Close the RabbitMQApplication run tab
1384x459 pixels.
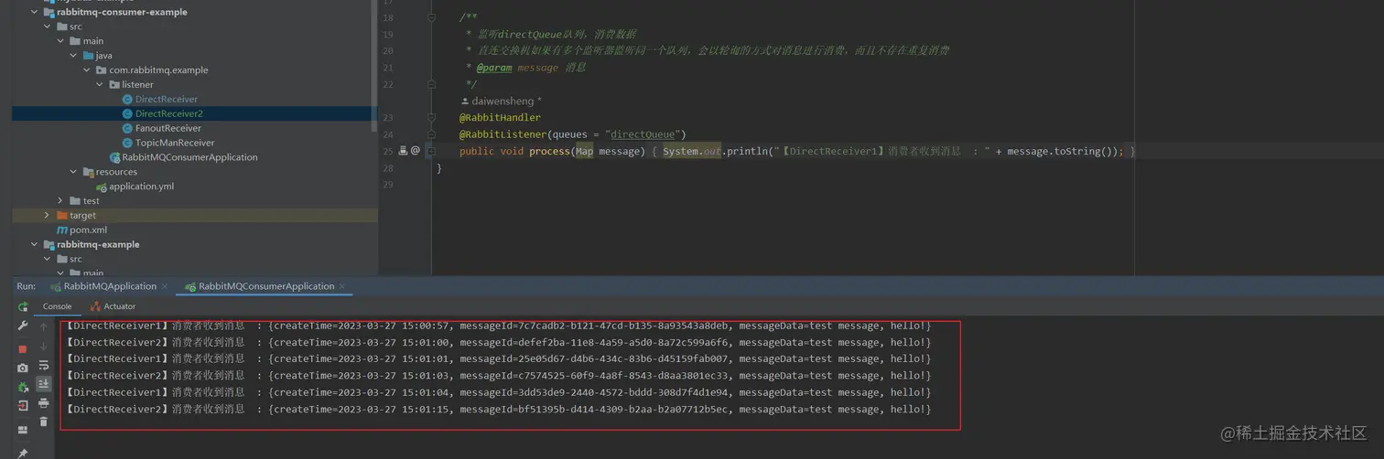pyautogui.click(x=166, y=286)
